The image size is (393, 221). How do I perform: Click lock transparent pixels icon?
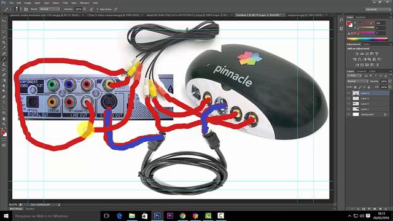click(355, 87)
